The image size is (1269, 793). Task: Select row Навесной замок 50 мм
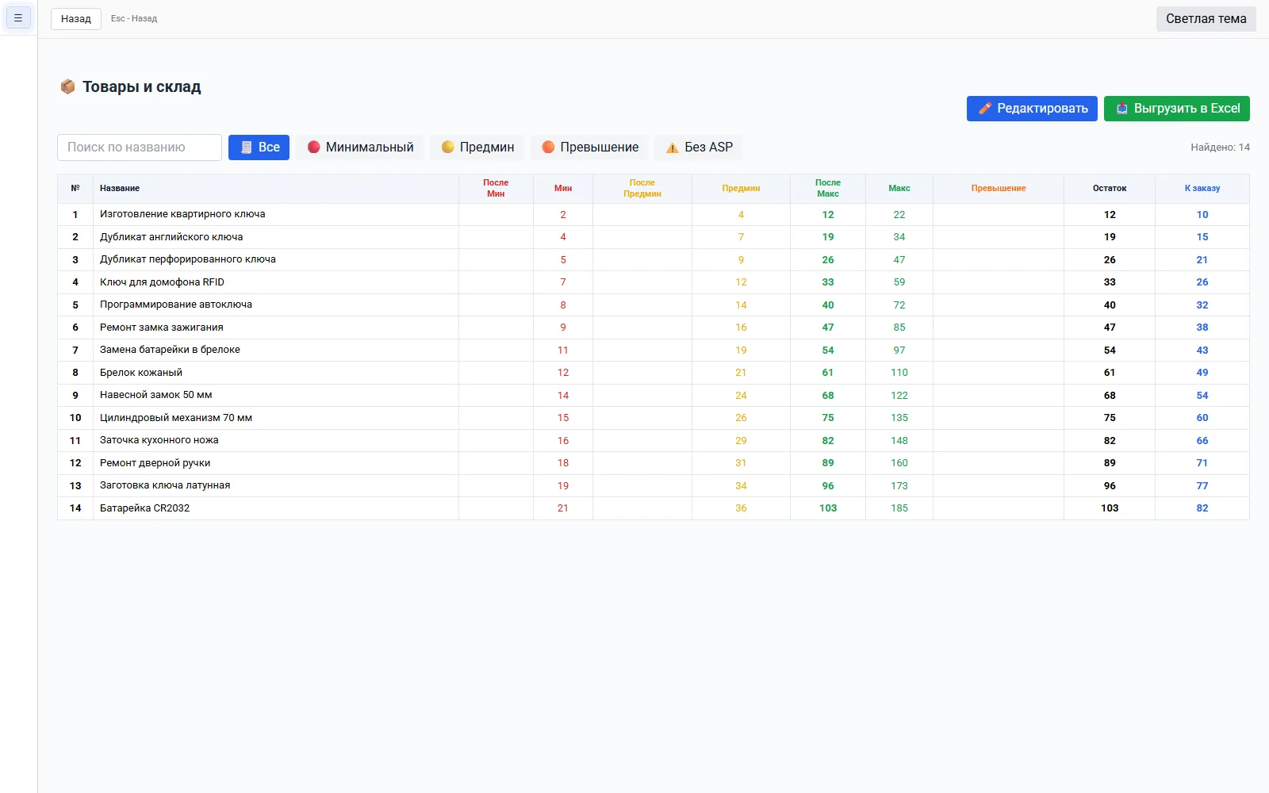(x=654, y=396)
